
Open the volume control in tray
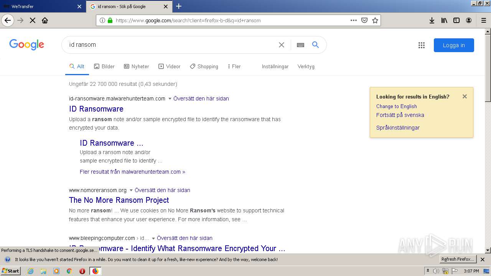pos(436,271)
